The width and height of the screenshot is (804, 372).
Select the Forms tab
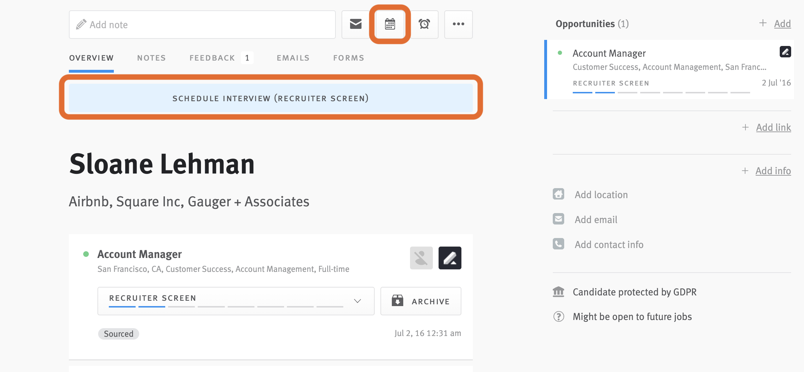pos(348,57)
